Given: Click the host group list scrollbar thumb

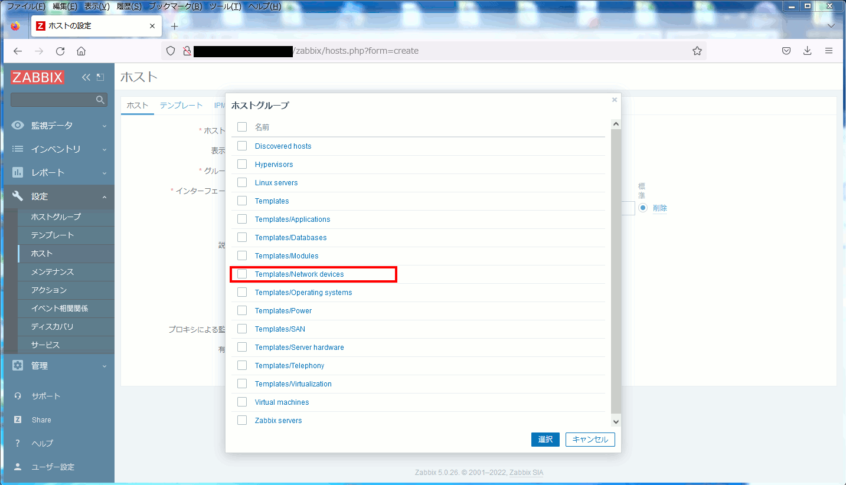Looking at the screenshot, I should point(616,271).
